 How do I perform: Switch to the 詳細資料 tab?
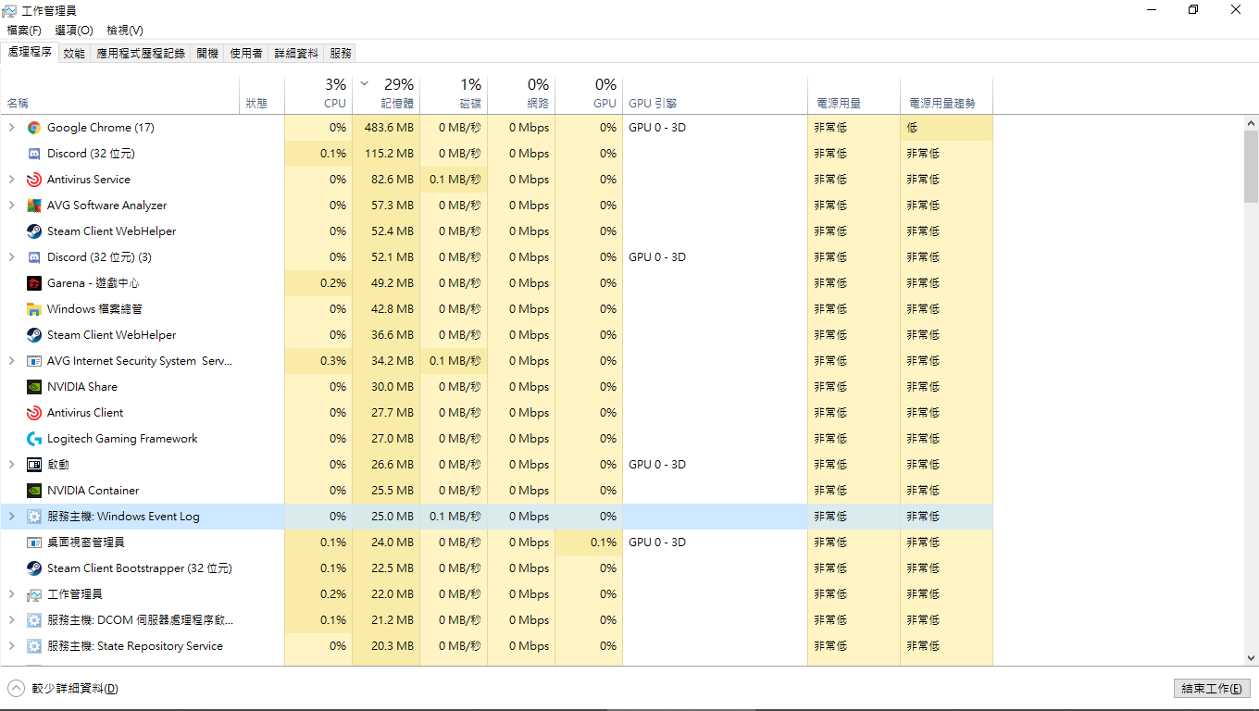pyautogui.click(x=296, y=54)
